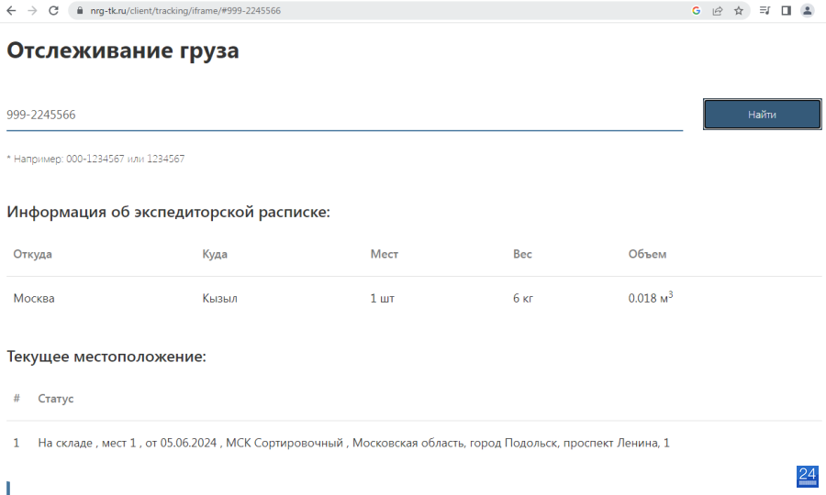Click the browser forward arrow

[32, 10]
